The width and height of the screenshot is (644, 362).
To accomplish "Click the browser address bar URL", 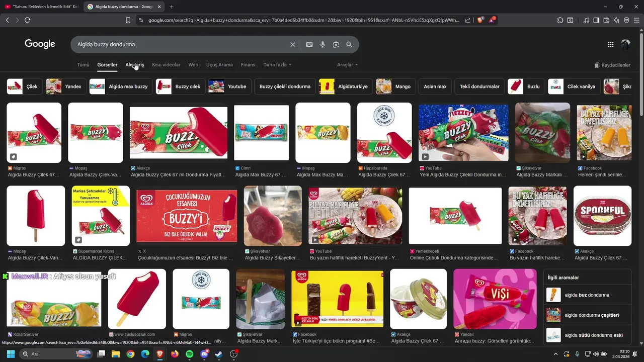I will tap(304, 20).
